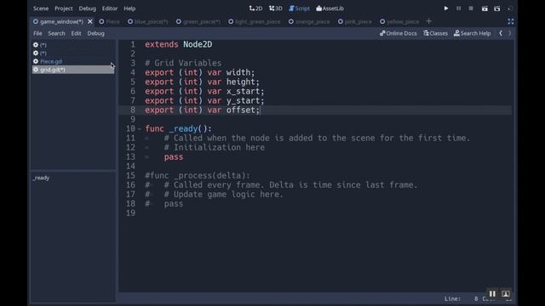Open the AssetLib workspace
This screenshot has height=306, width=545.
click(x=330, y=8)
